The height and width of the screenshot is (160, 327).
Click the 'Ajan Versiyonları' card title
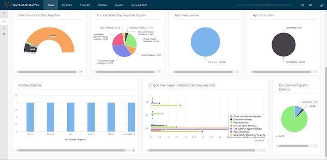click(x=187, y=15)
